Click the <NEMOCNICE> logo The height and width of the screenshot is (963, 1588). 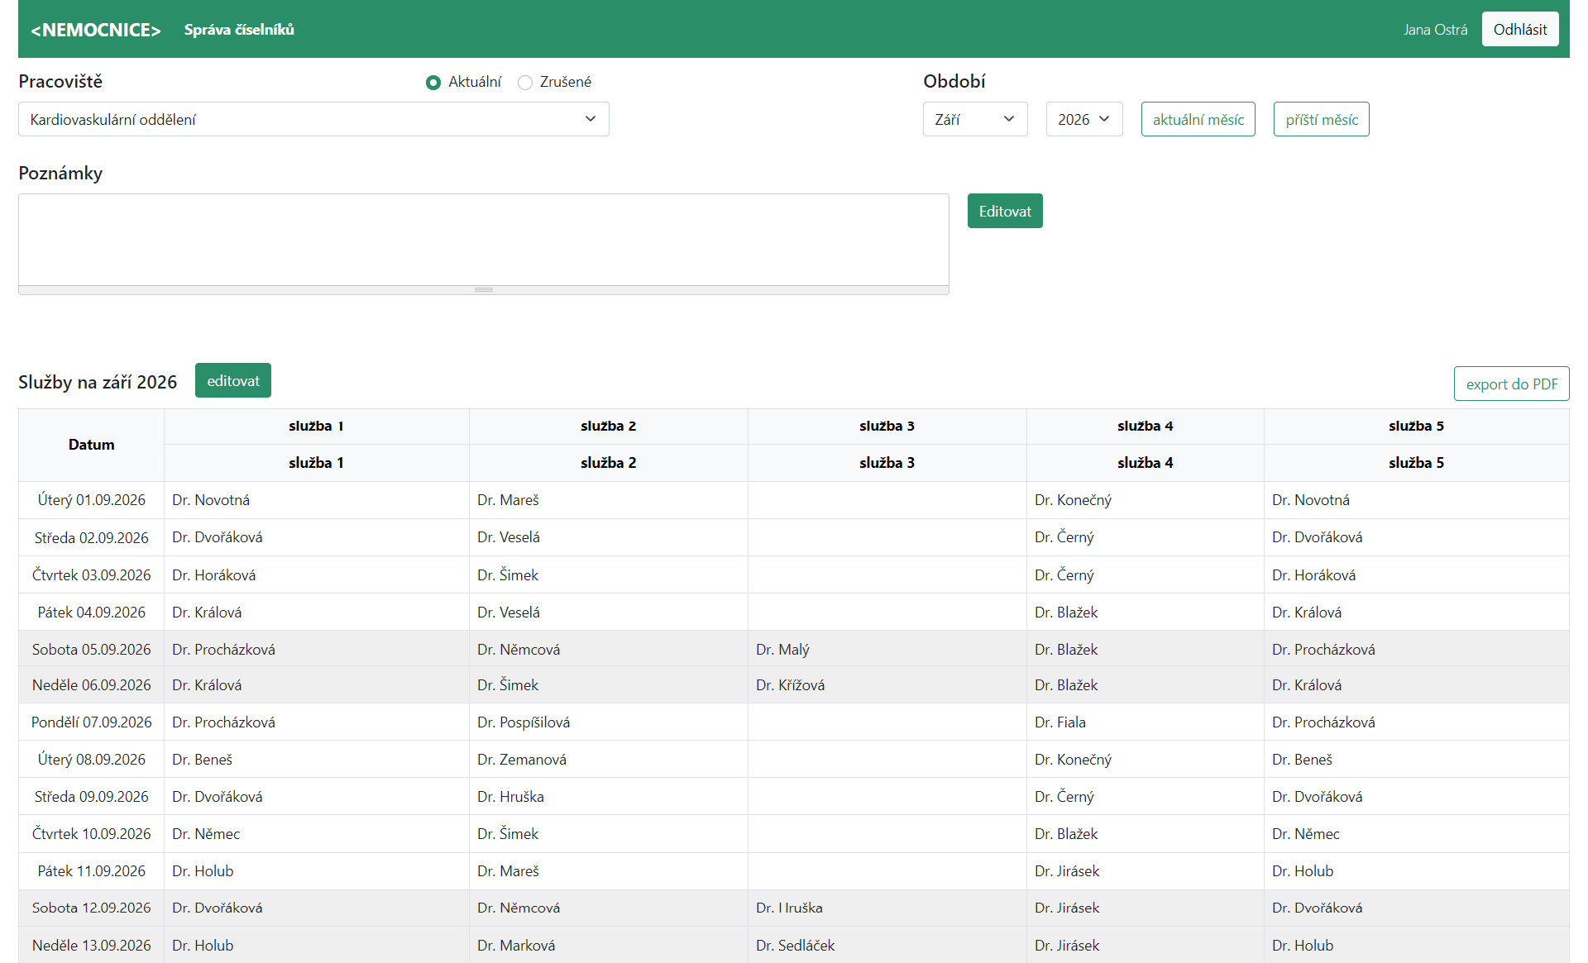[96, 30]
